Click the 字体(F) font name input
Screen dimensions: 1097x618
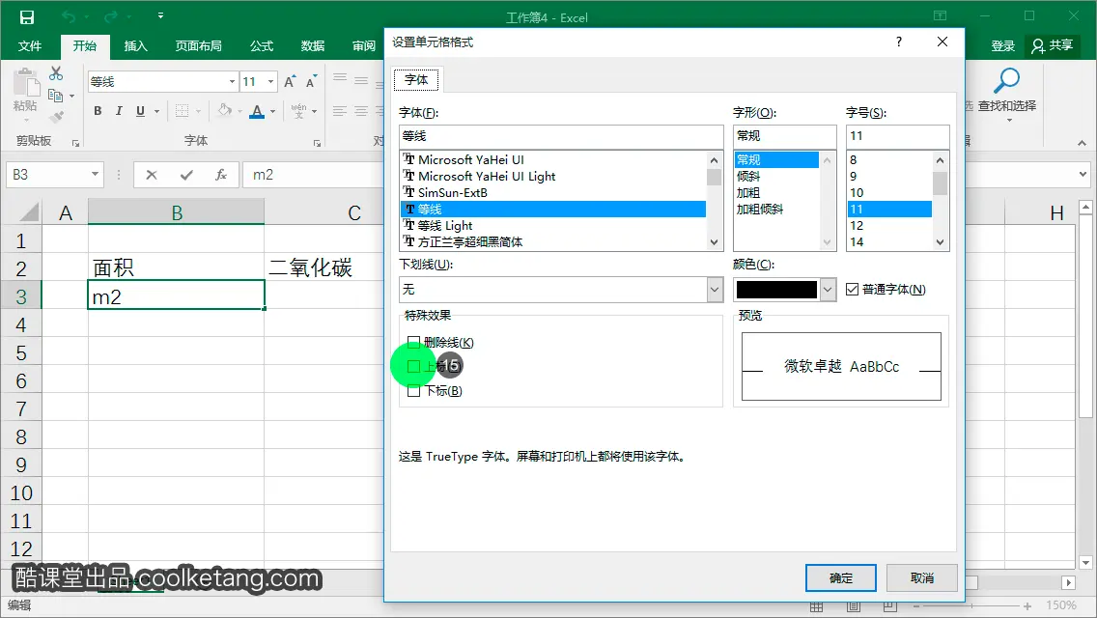coord(561,136)
